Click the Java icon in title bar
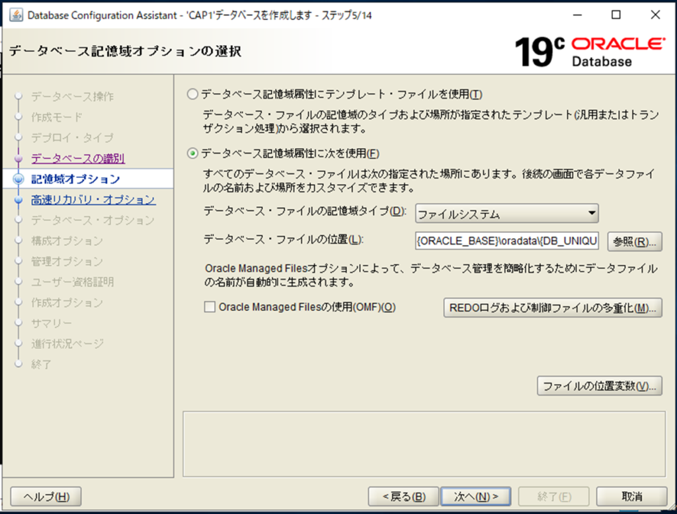The width and height of the screenshot is (677, 514). (15, 15)
